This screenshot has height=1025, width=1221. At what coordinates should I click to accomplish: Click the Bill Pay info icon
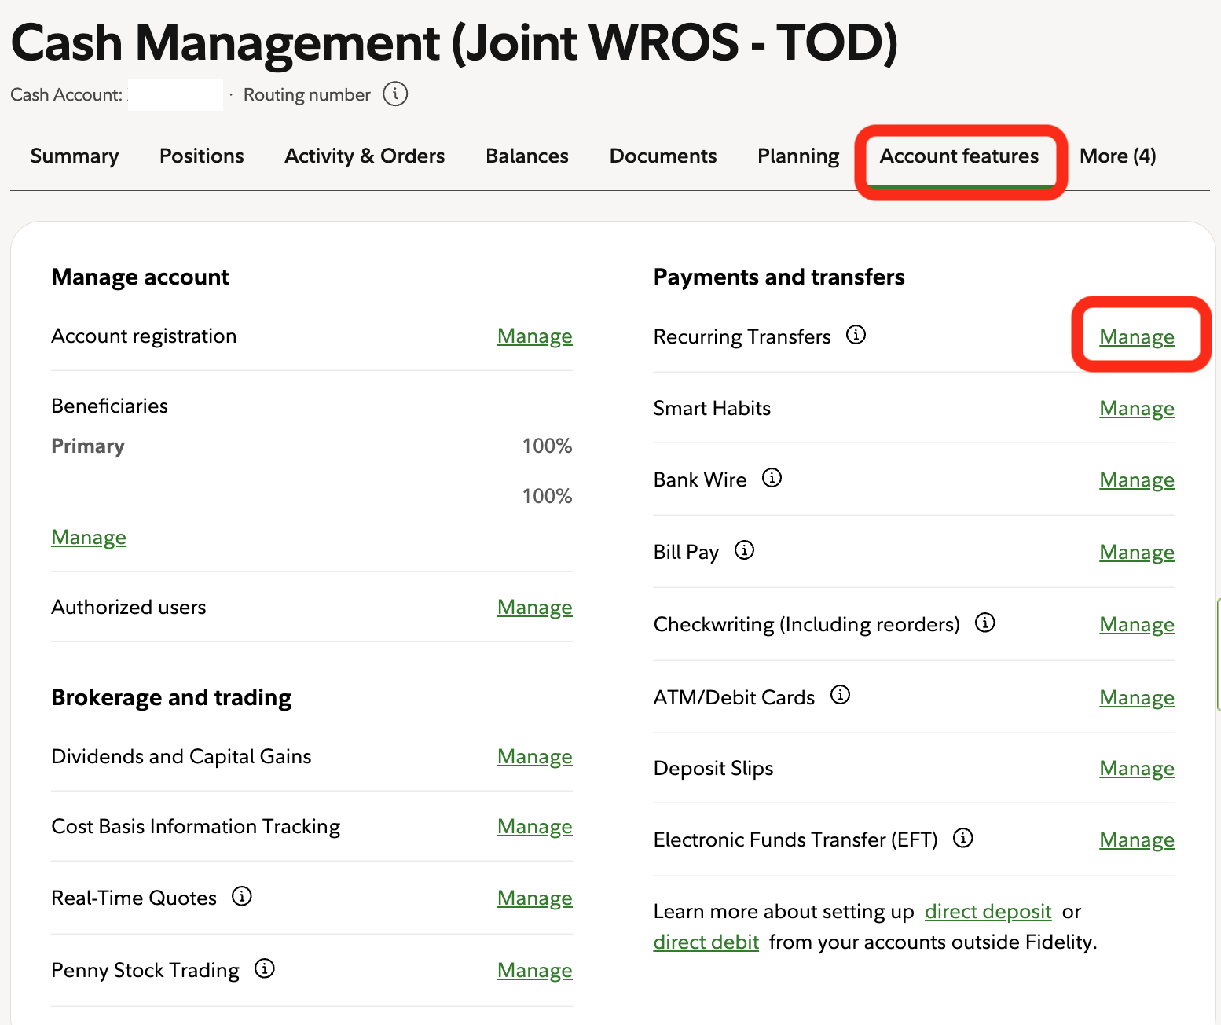point(744,550)
